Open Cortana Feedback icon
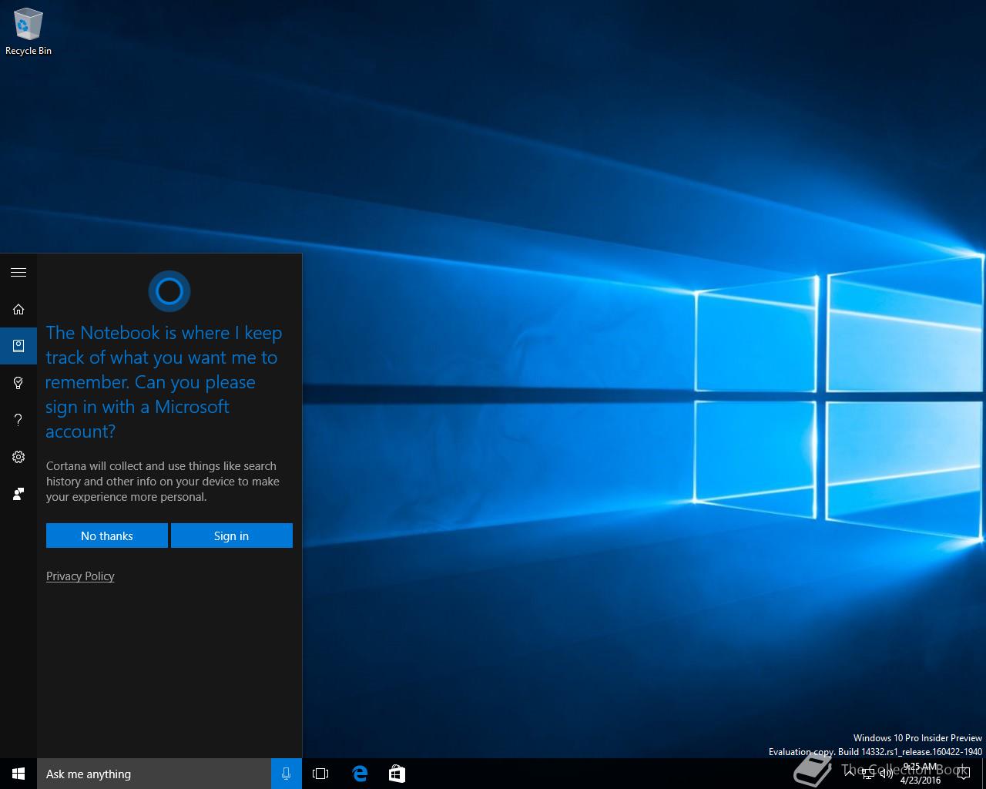Image resolution: width=986 pixels, height=789 pixels. click(18, 494)
